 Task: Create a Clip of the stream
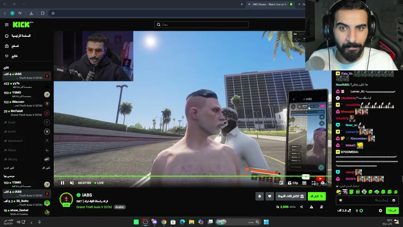(x=293, y=183)
